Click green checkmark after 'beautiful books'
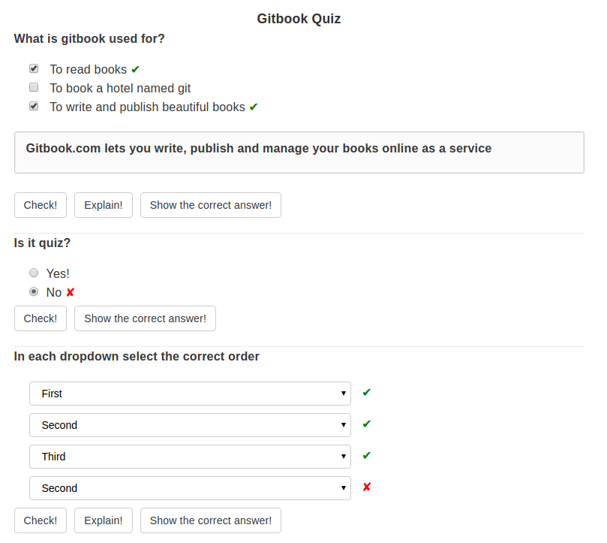Image resolution: width=607 pixels, height=543 pixels. [254, 107]
